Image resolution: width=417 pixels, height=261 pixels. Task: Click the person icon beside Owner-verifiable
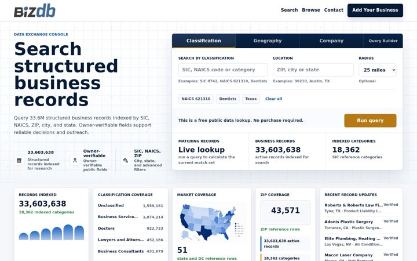[75, 160]
